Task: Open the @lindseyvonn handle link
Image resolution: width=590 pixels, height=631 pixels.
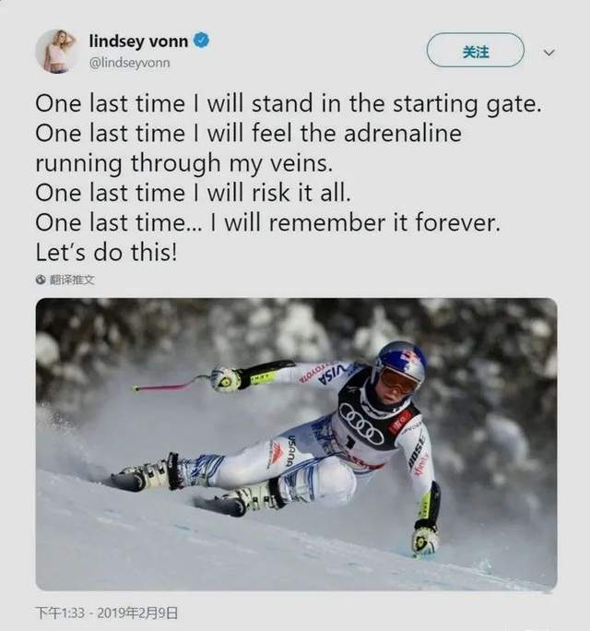Action: 129,63
